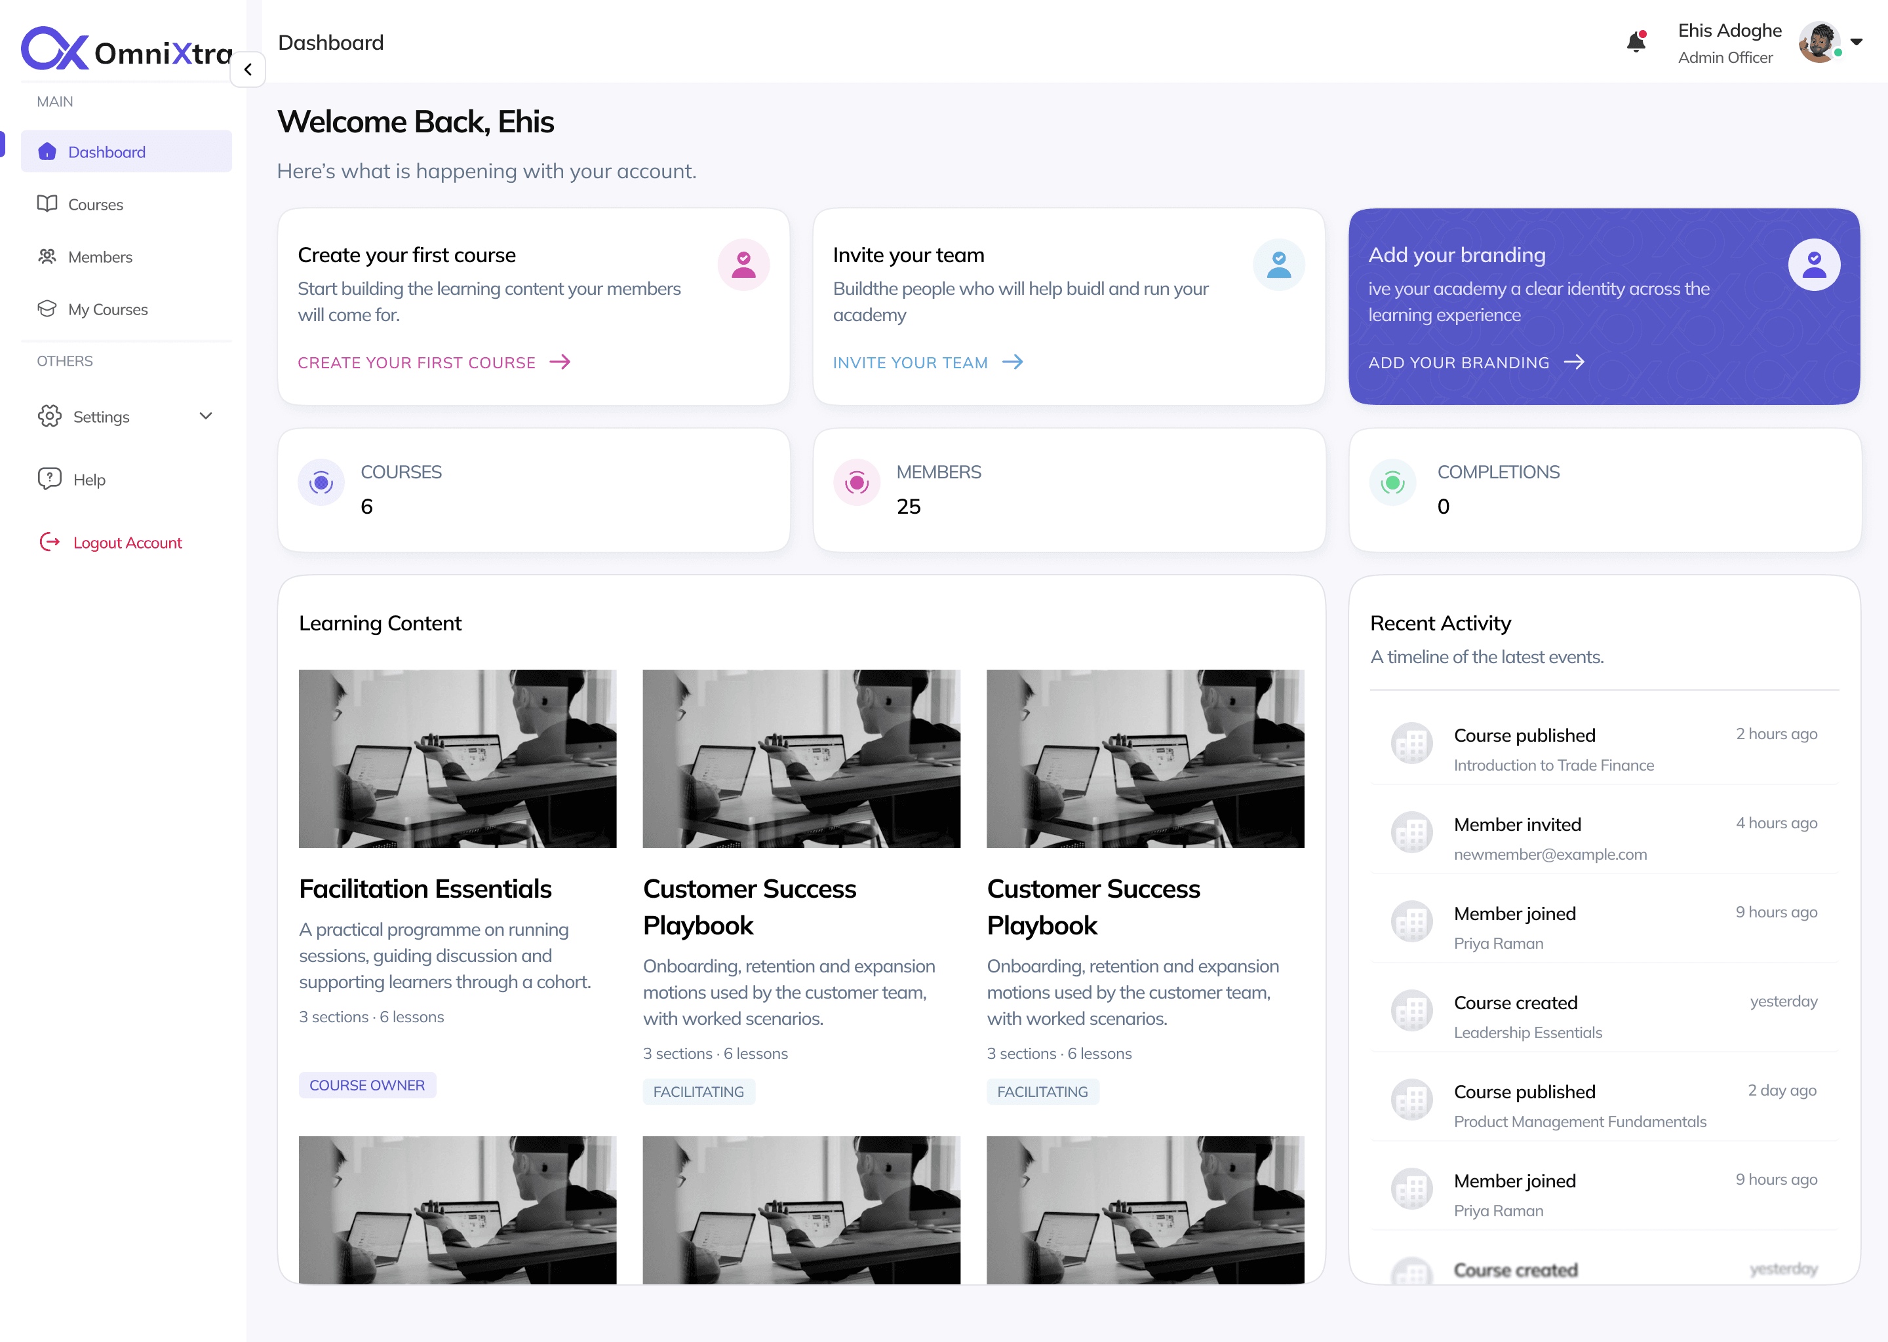Click the purple COURSES stat icon
The height and width of the screenshot is (1342, 1888).
coord(322,482)
